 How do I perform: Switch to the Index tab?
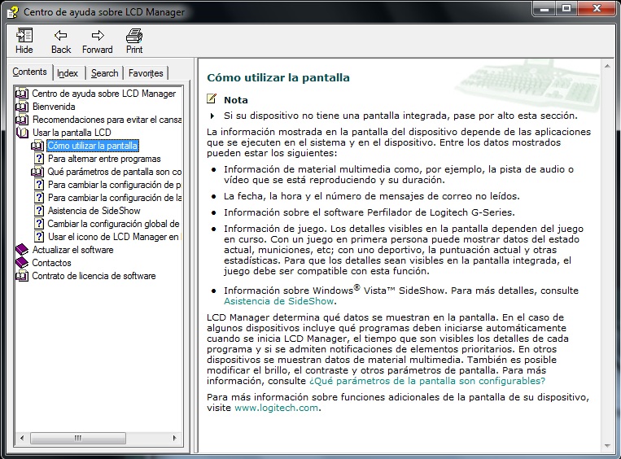68,73
